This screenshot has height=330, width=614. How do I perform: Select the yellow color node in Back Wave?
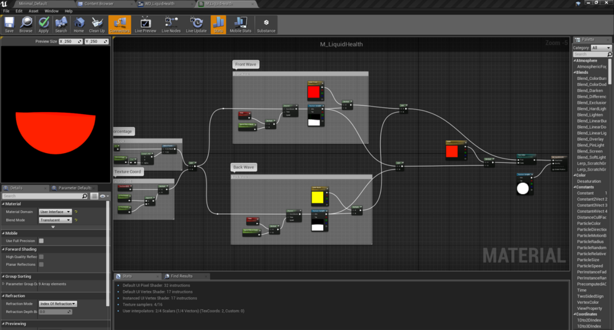(319, 196)
